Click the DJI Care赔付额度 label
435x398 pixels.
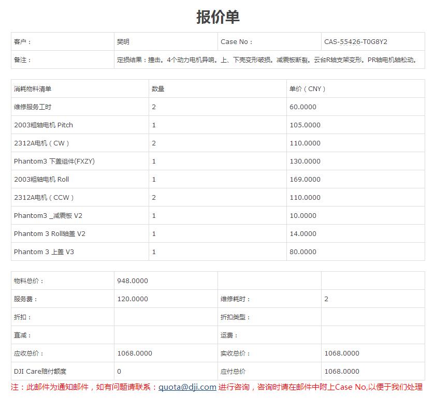pyautogui.click(x=40, y=372)
